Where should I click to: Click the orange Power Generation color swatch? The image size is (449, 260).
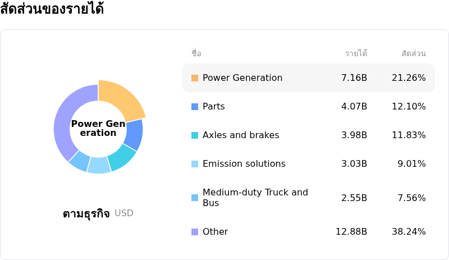coord(195,78)
